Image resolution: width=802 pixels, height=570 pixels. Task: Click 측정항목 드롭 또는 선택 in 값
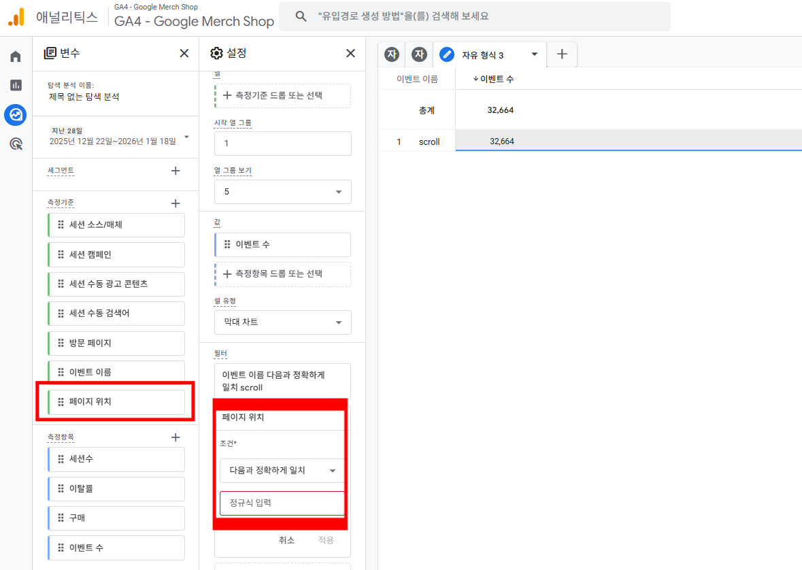(283, 274)
